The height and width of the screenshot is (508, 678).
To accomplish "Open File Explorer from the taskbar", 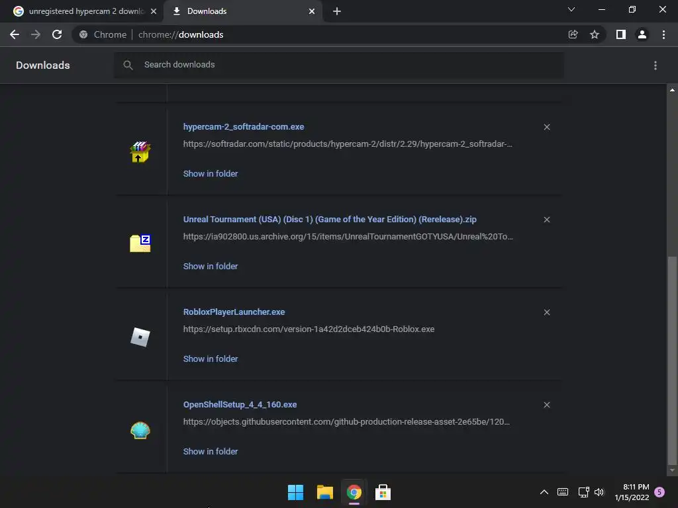I will tap(324, 492).
